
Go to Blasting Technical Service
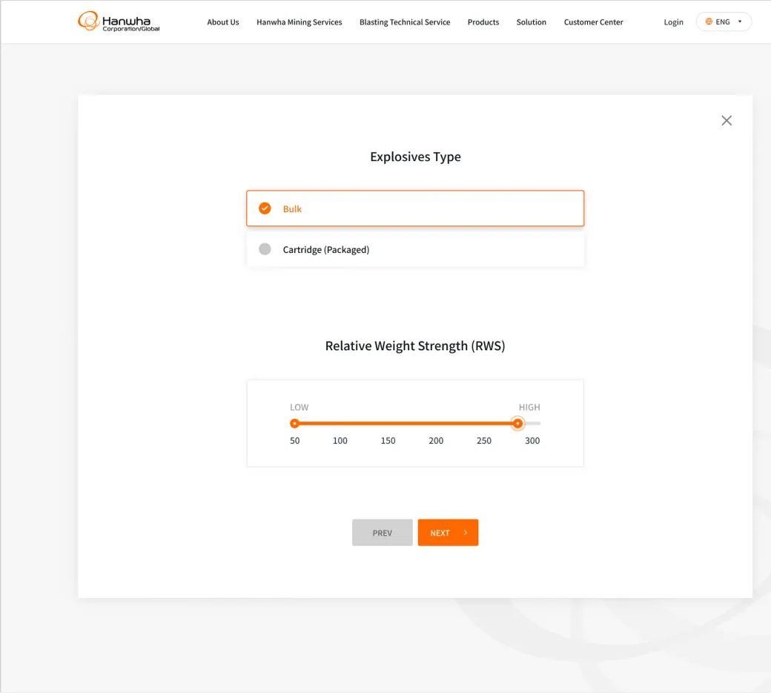(405, 22)
